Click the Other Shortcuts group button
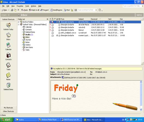144x122 pixels. [x=8, y=111]
